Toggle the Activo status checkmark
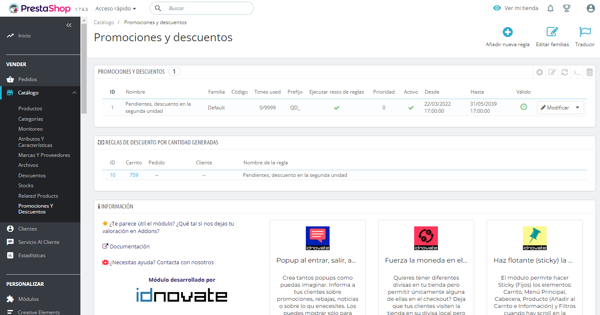 pos(411,108)
